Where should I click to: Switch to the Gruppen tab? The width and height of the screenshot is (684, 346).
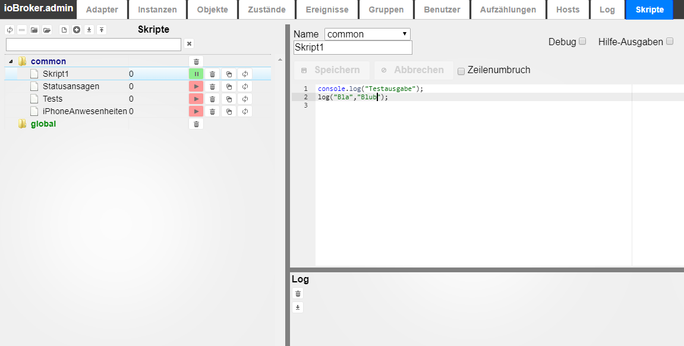point(386,10)
